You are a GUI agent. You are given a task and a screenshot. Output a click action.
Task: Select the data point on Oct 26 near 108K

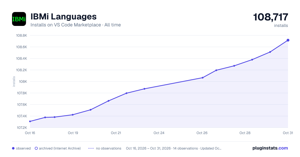tap(202, 78)
